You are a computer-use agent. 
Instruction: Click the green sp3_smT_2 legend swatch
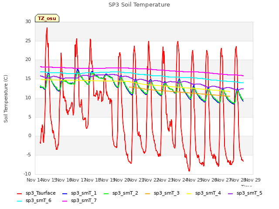[x=106, y=193]
